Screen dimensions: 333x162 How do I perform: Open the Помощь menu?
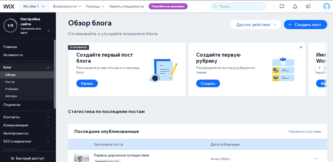tap(95, 6)
